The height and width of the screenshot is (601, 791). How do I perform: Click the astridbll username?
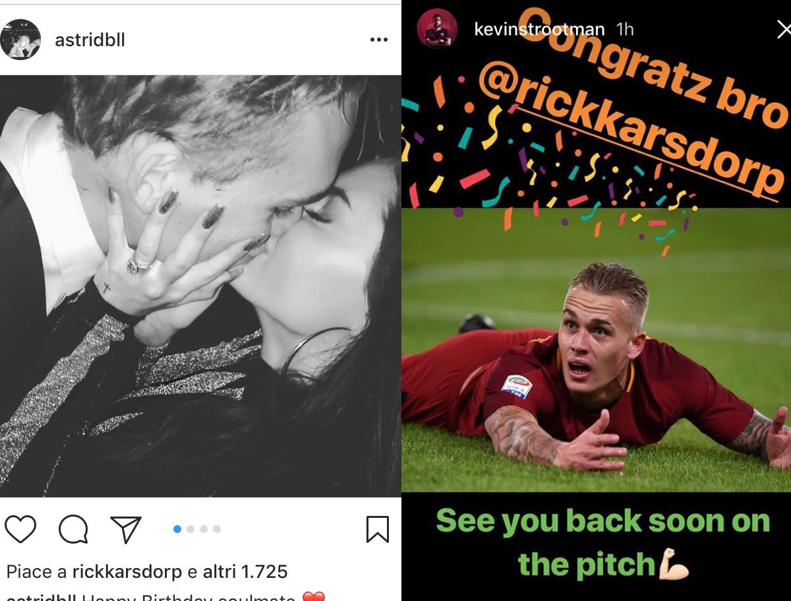click(x=90, y=40)
